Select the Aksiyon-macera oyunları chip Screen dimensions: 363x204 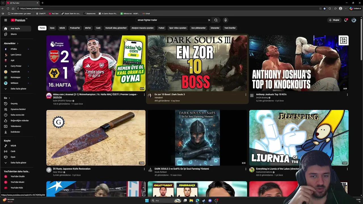(142, 28)
